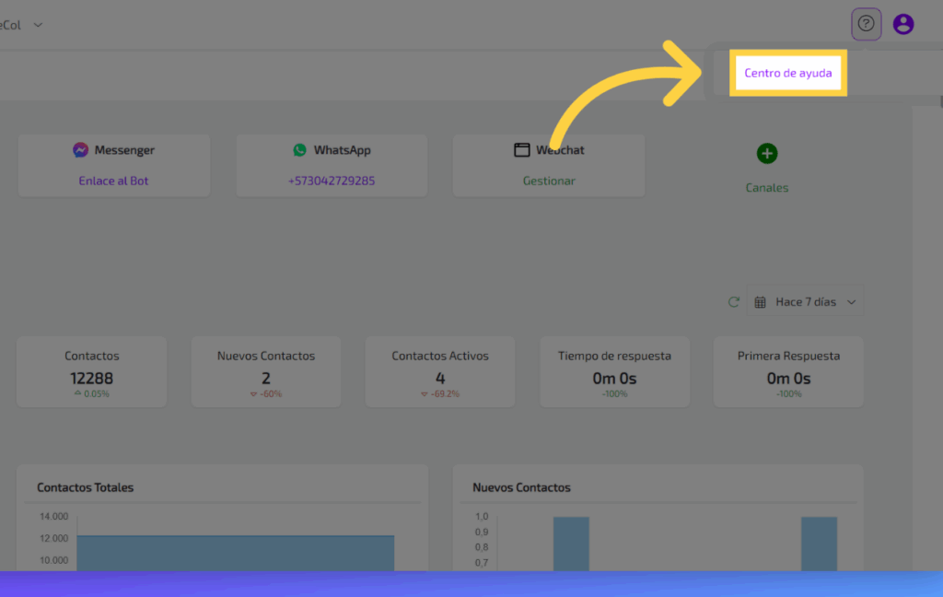
Task: Click Gestionar under Webchat
Action: pyautogui.click(x=549, y=181)
